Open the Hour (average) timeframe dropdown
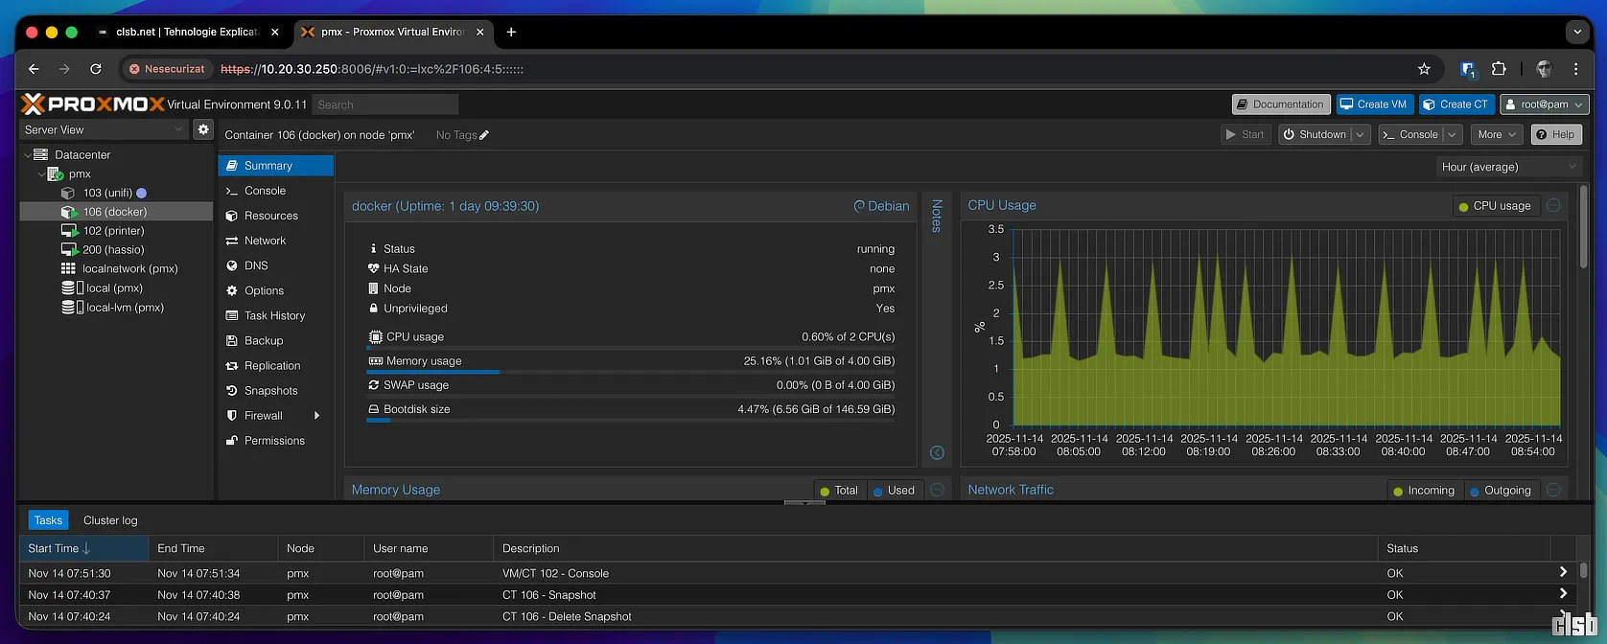The height and width of the screenshot is (644, 1607). pyautogui.click(x=1507, y=167)
